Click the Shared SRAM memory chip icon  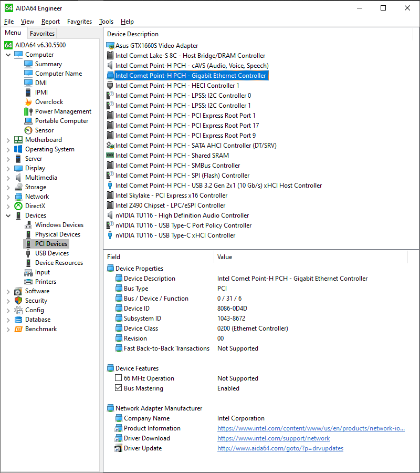(110, 156)
